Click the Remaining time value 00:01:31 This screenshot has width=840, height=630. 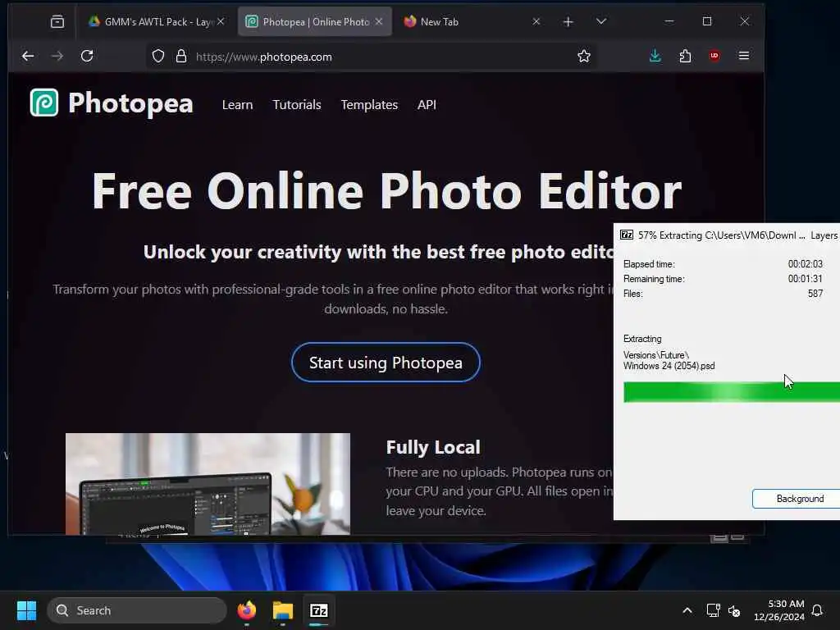click(x=806, y=279)
